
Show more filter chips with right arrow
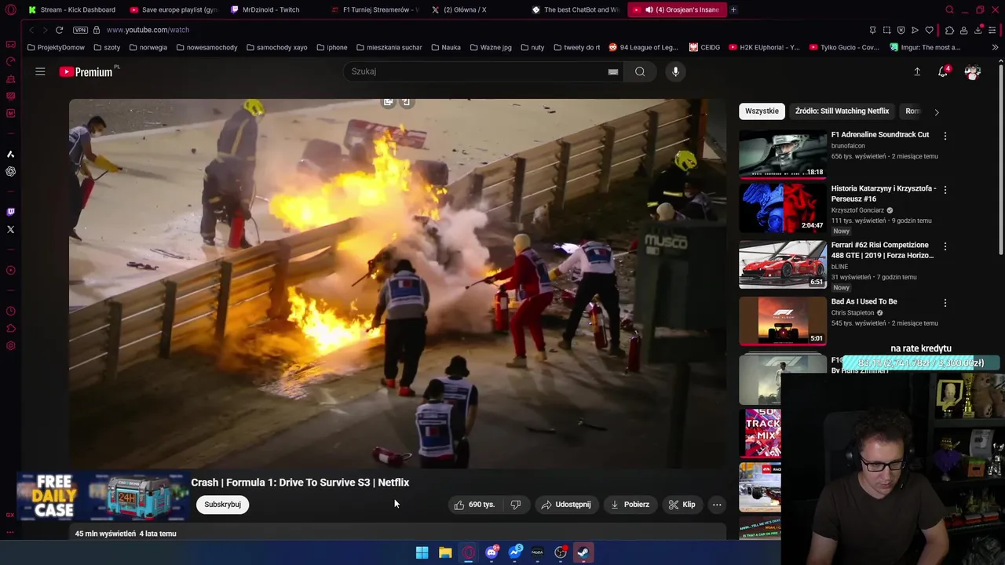[x=936, y=111]
